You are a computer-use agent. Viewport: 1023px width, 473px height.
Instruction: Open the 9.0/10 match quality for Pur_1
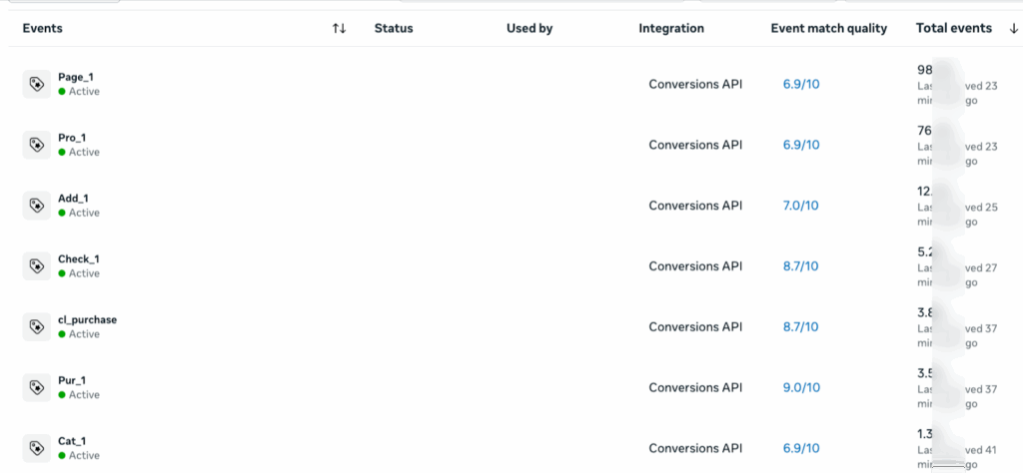[800, 387]
